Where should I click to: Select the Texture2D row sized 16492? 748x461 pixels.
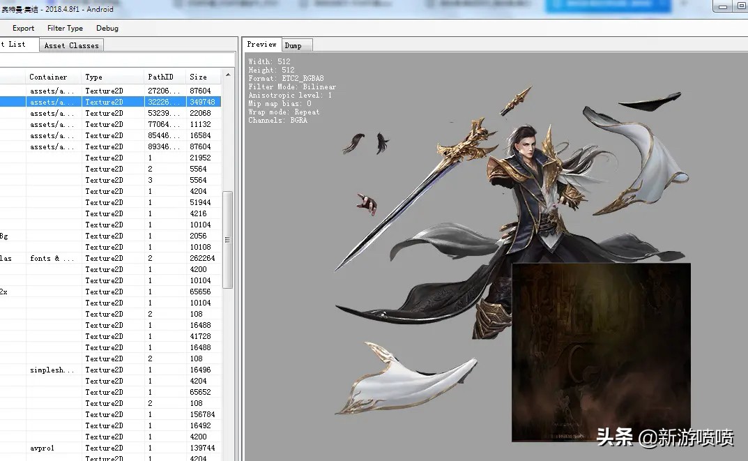pos(111,425)
